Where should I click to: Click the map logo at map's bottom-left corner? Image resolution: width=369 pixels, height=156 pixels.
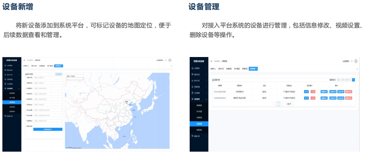pyautogui.click(x=67, y=148)
